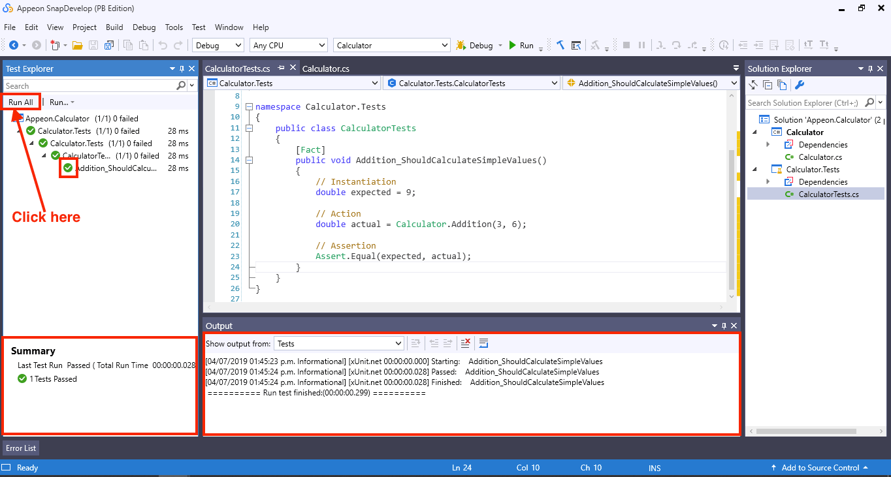Clear all output in the Output panel

point(465,343)
